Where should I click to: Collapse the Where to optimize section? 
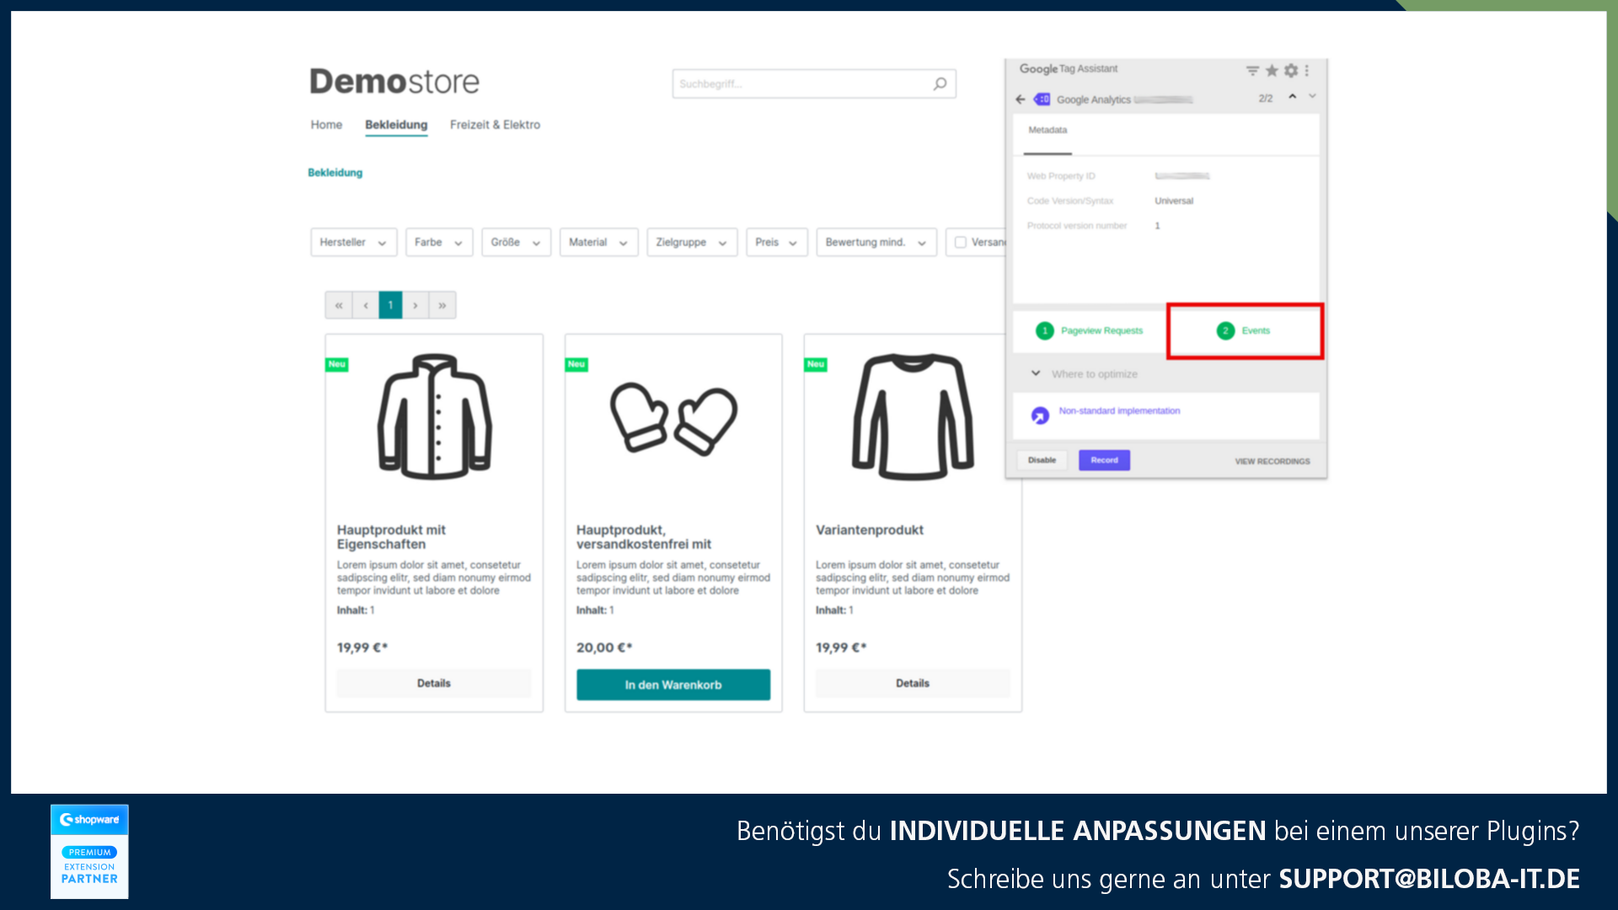click(x=1036, y=373)
